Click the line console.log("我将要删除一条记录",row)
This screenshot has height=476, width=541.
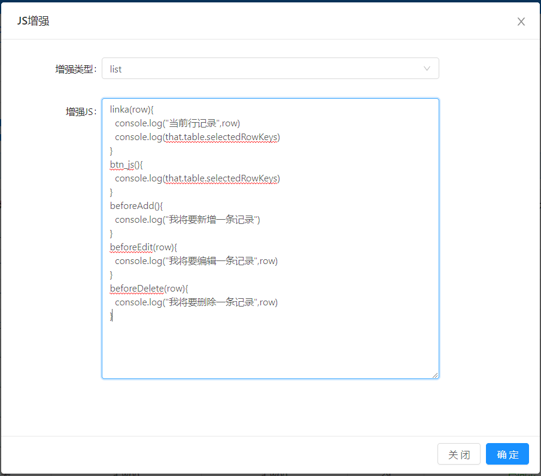tap(196, 302)
